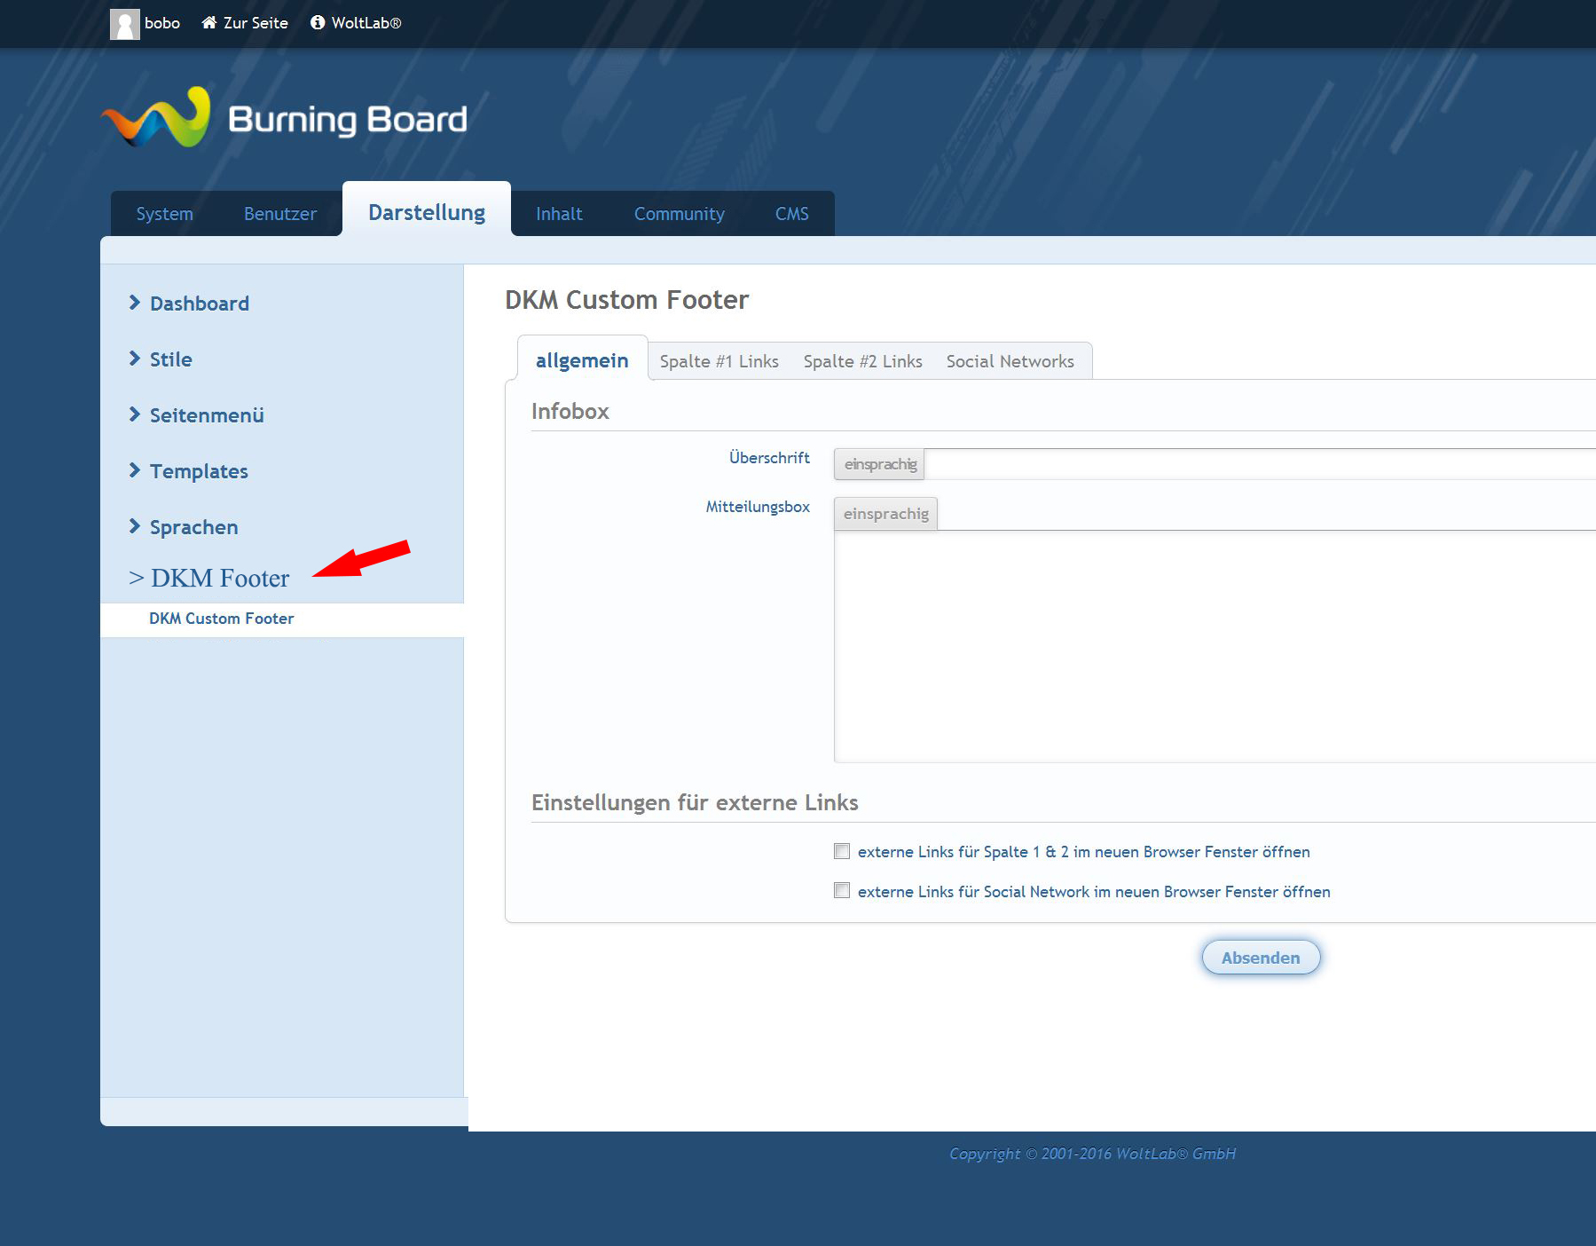Toggle einsprachig language button for Überschrift
The image size is (1596, 1246).
coord(879,464)
